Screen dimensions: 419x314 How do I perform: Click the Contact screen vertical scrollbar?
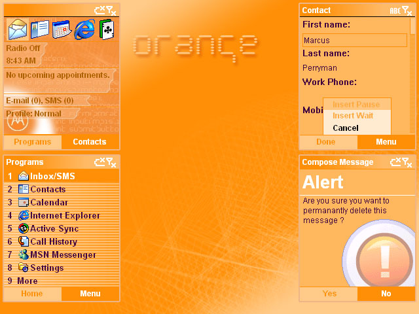[x=413, y=76]
